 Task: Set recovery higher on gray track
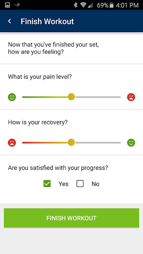(98, 143)
